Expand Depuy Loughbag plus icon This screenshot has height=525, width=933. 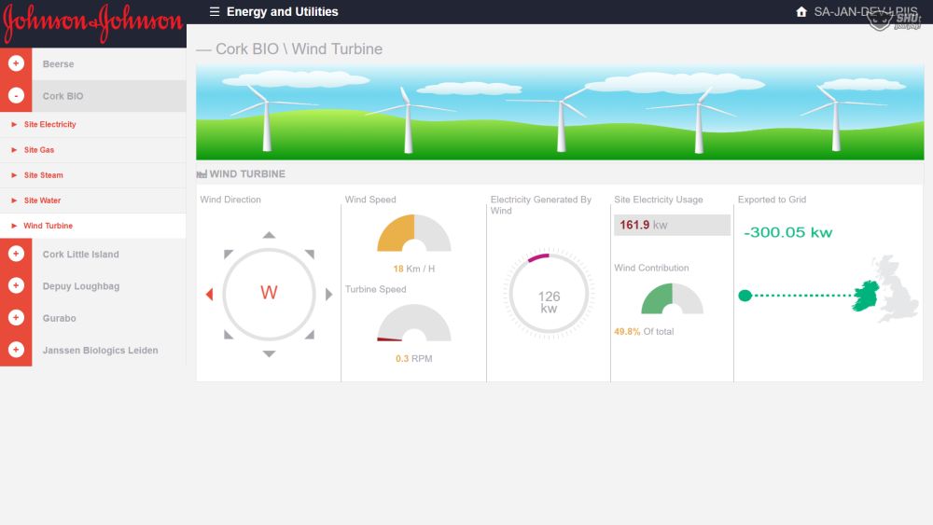coord(16,285)
